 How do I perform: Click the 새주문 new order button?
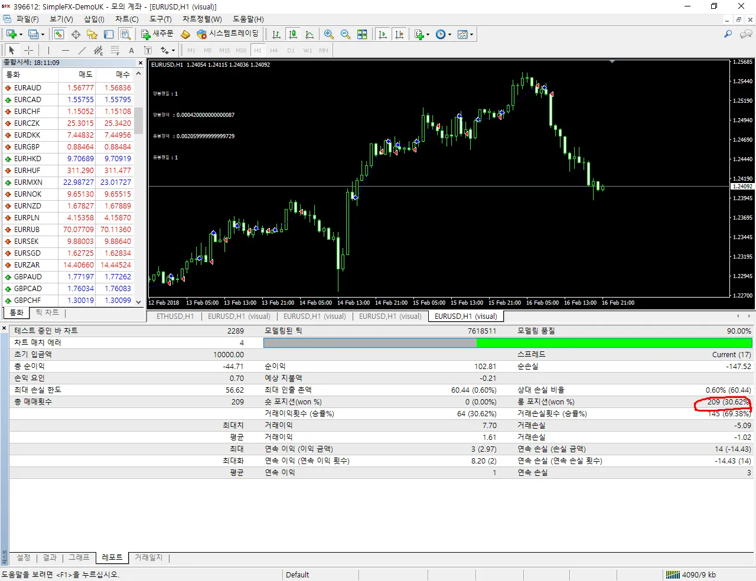pyautogui.click(x=157, y=34)
